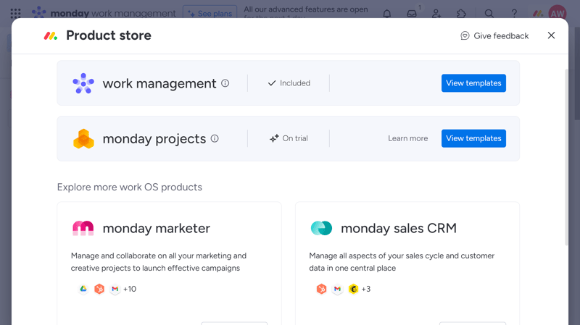Click the +3 integrations label
The image size is (580, 325).
pyautogui.click(x=366, y=289)
